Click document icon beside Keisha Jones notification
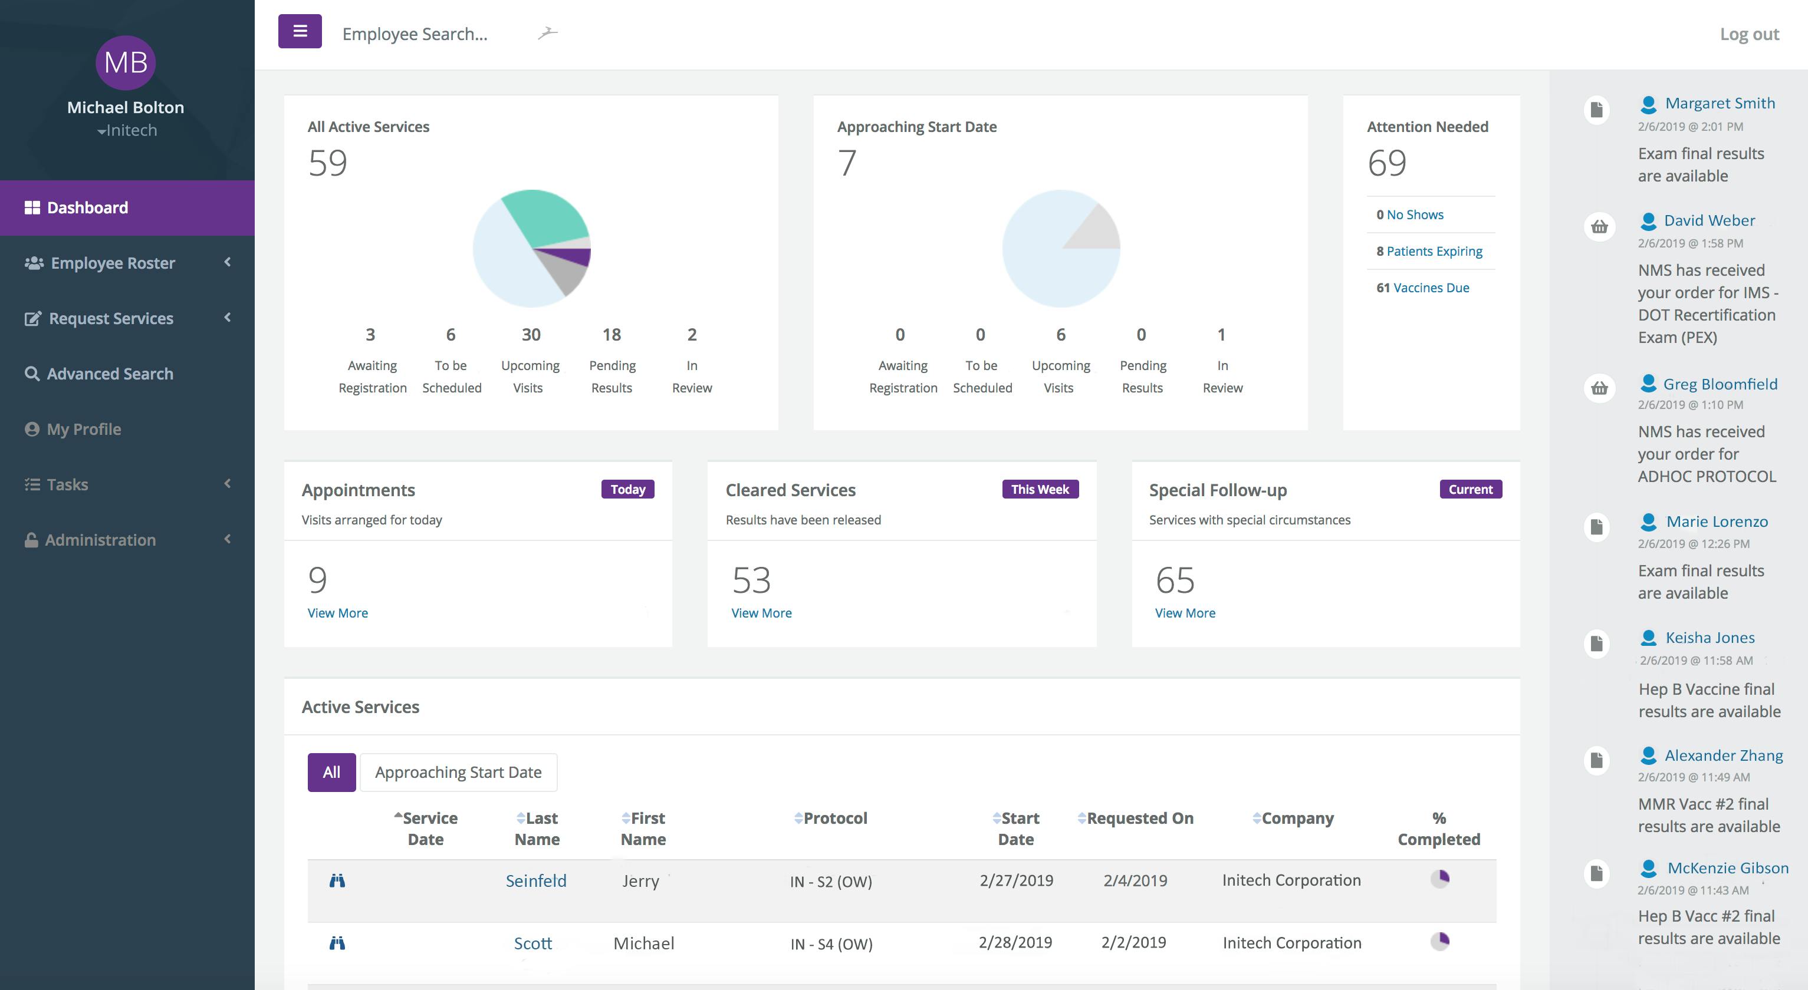Image resolution: width=1808 pixels, height=990 pixels. (1597, 643)
